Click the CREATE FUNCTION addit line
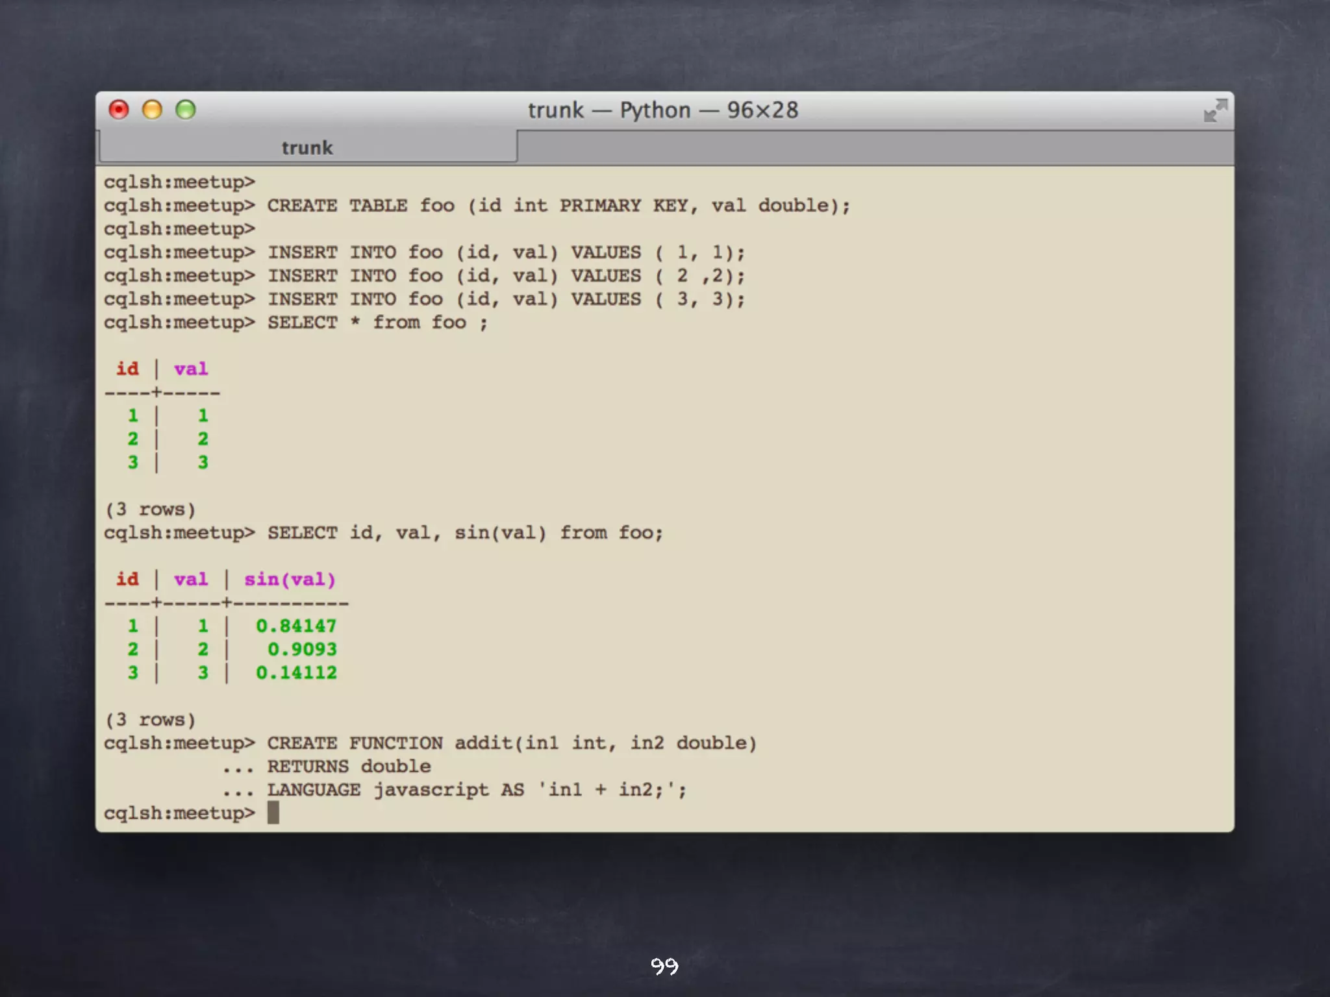This screenshot has height=997, width=1330. [512, 743]
